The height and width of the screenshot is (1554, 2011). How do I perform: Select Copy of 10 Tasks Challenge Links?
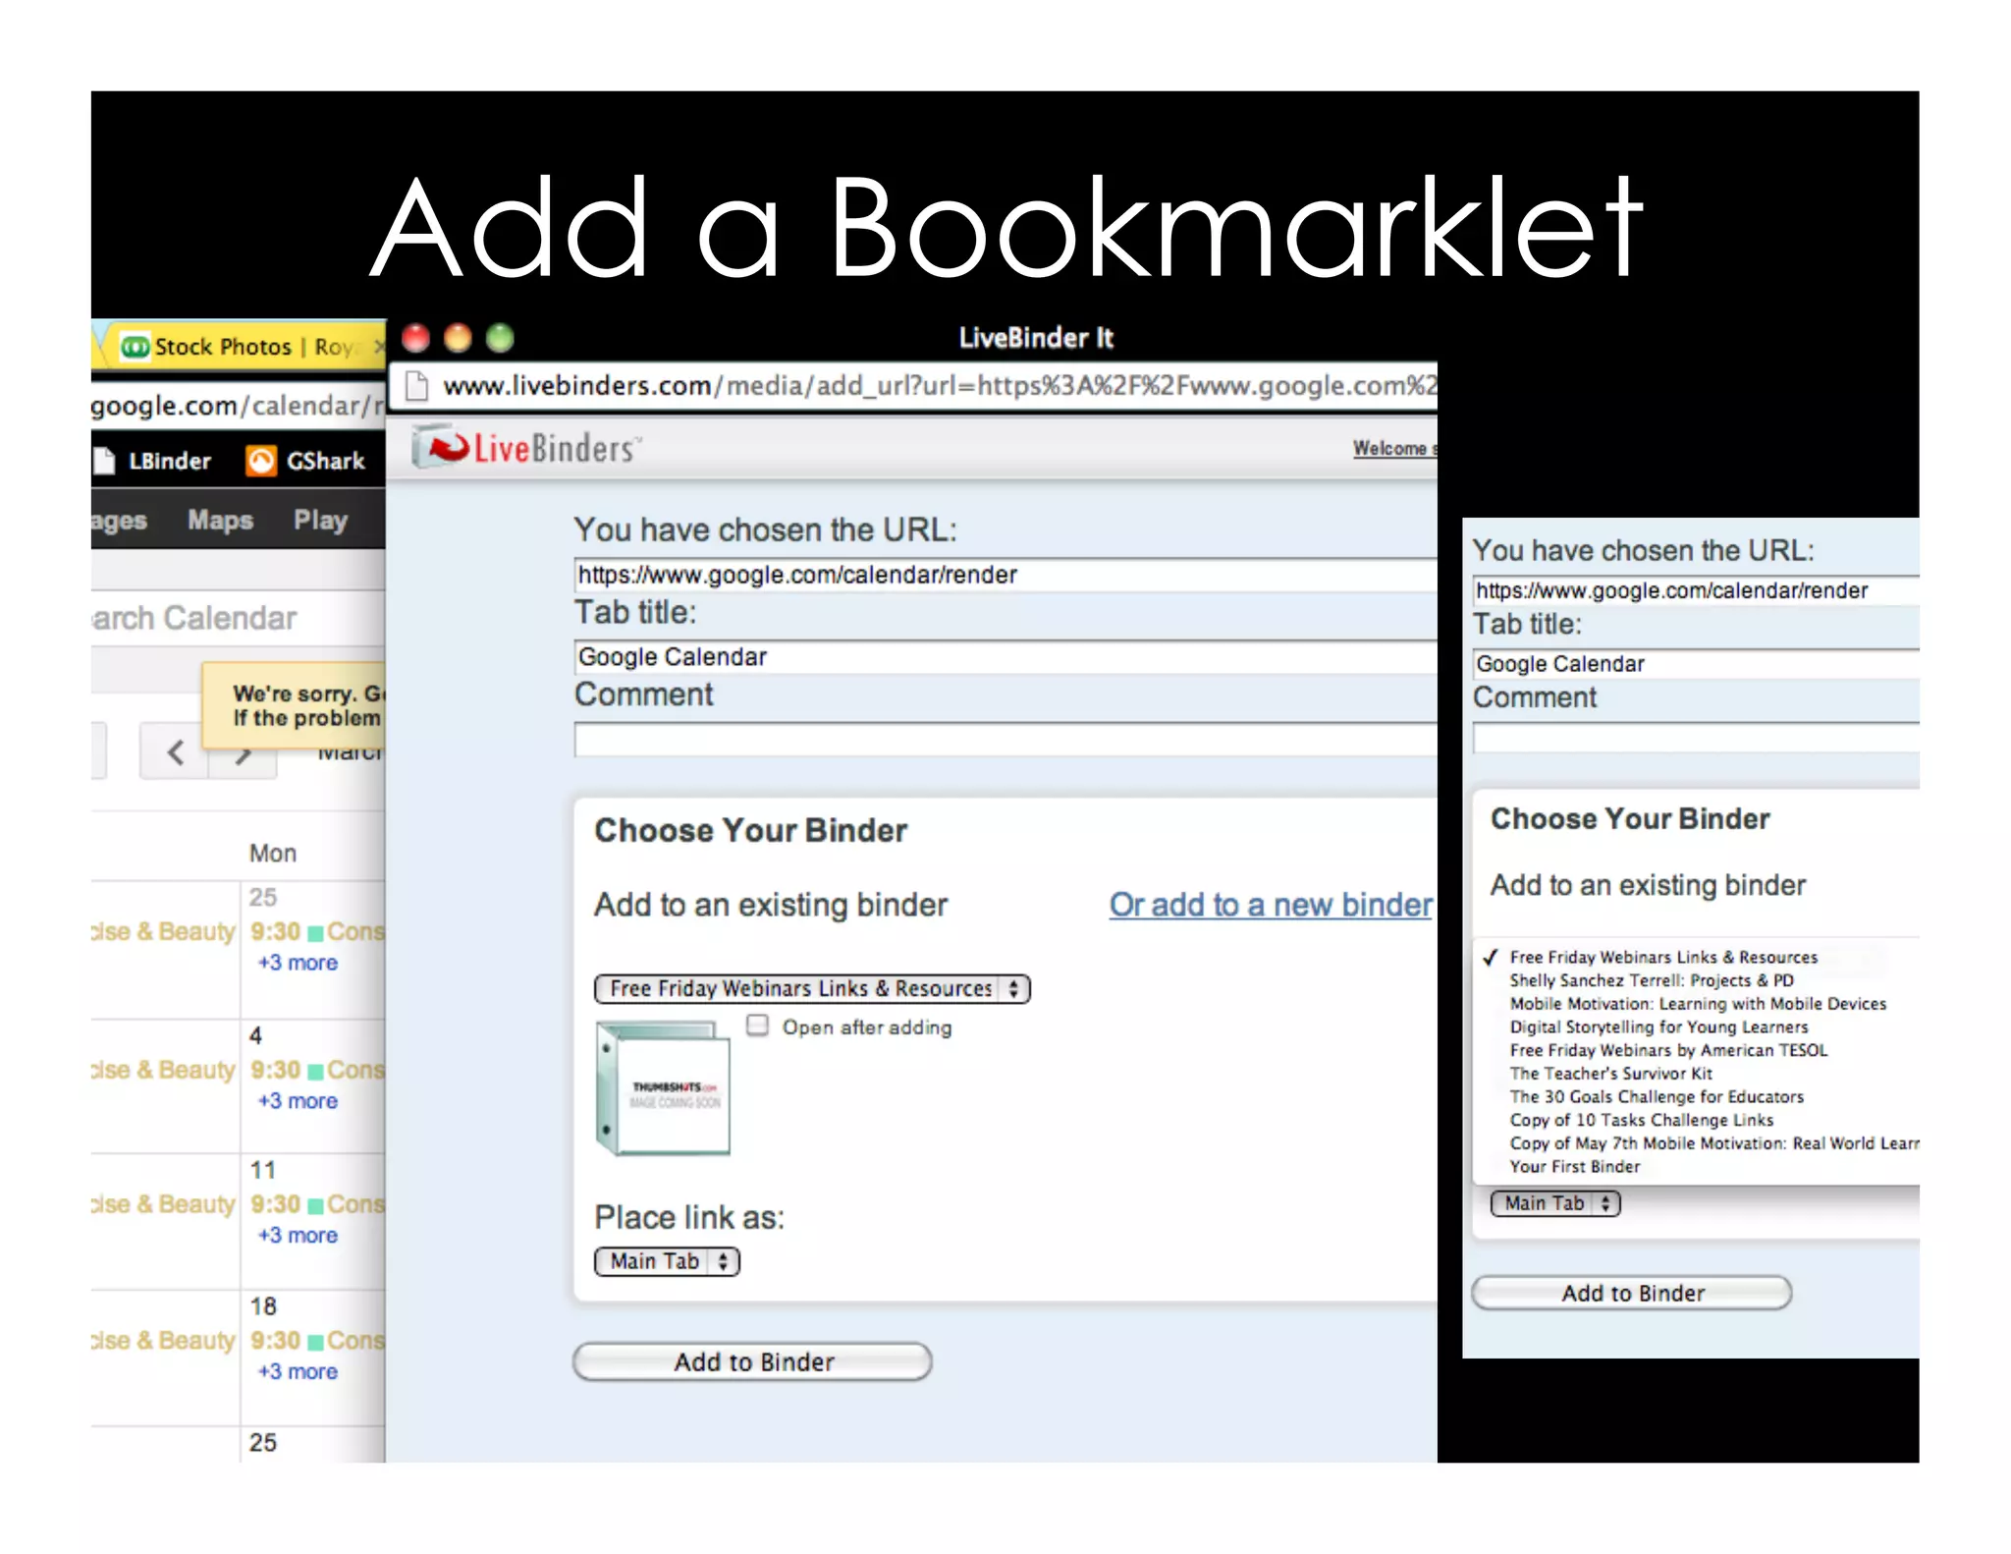pos(1641,1120)
